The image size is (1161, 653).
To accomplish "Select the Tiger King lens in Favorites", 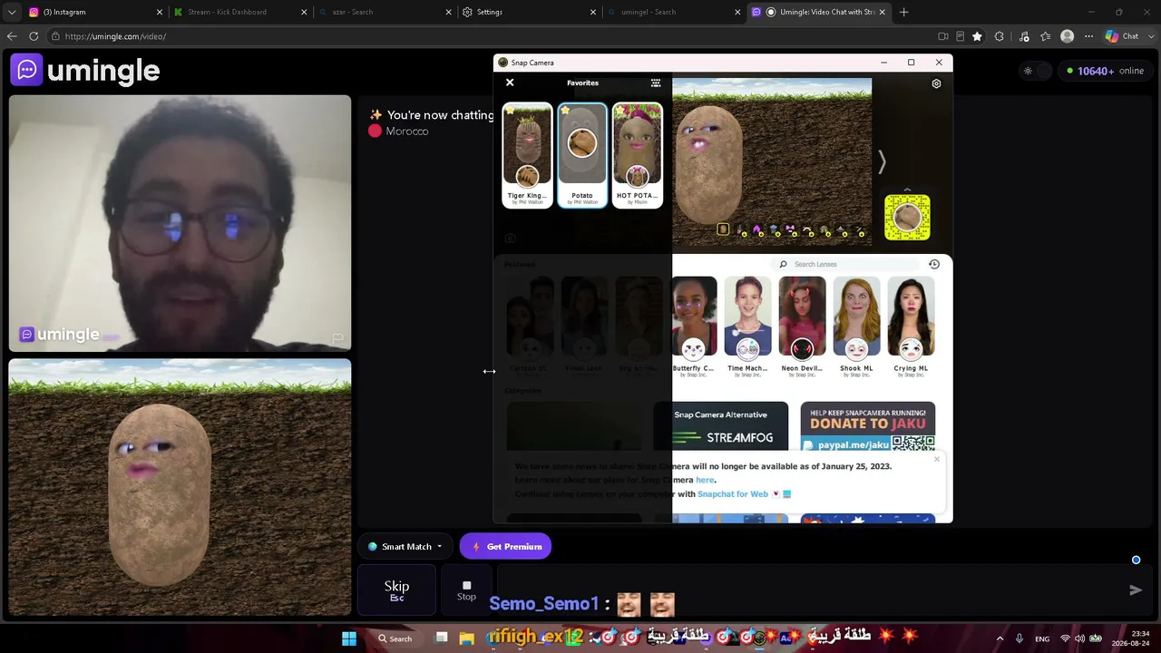I will click(527, 155).
